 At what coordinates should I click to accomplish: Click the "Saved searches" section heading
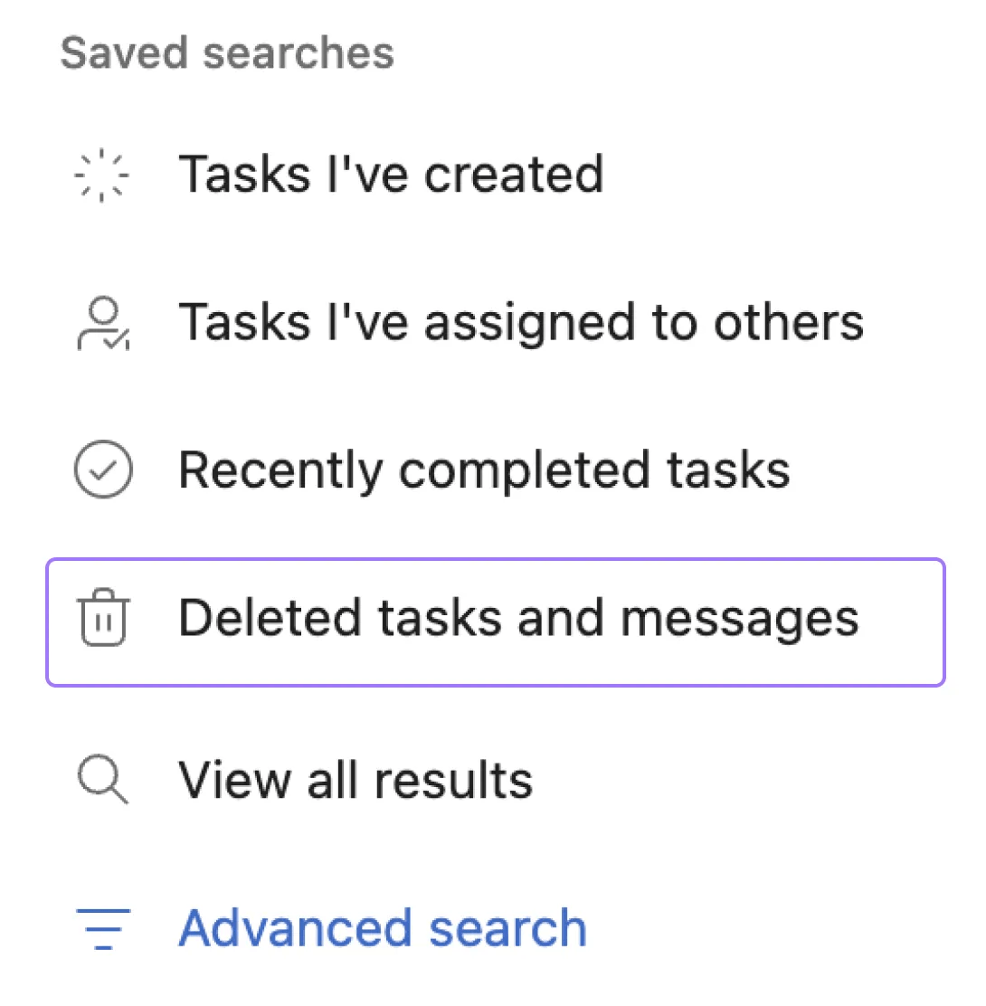click(x=227, y=53)
